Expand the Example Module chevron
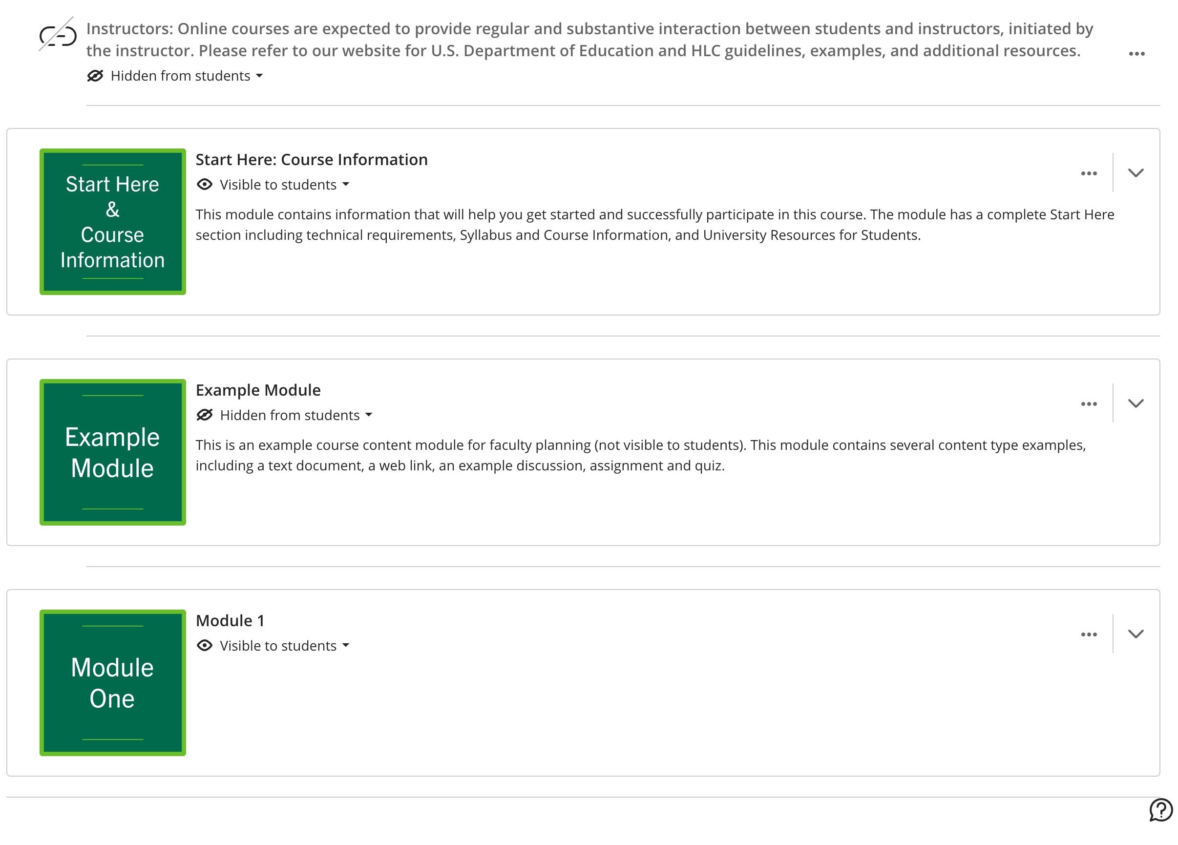Screen dimensions: 1178x845 tap(1136, 403)
